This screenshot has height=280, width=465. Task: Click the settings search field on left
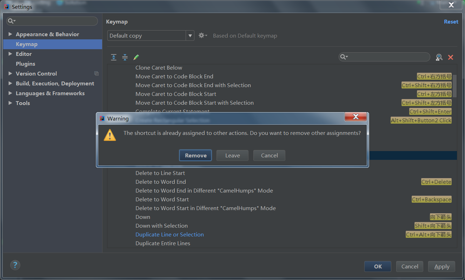[52, 21]
